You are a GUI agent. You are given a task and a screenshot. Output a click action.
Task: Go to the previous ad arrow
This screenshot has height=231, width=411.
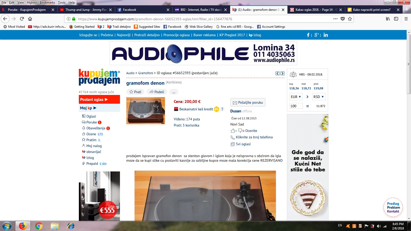pyautogui.click(x=277, y=73)
